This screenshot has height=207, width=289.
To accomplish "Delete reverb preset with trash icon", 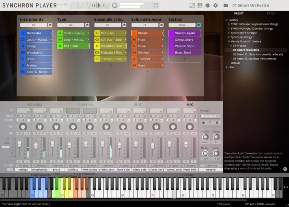I will click(217, 122).
